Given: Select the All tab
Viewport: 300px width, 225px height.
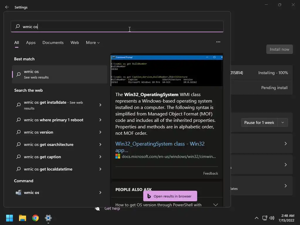Looking at the screenshot, I should [x=17, y=42].
